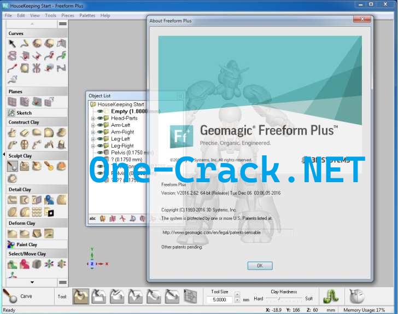Expand the Arm-Right folder in Object List
This screenshot has width=398, height=314.
[x=93, y=132]
